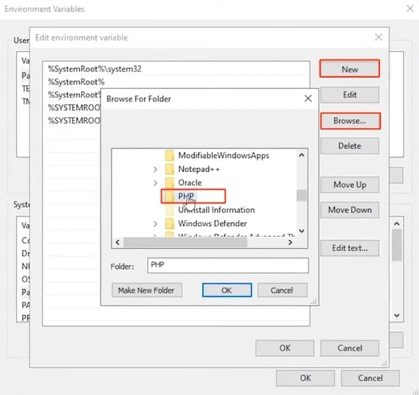Click New in Edit environment variable

click(349, 69)
